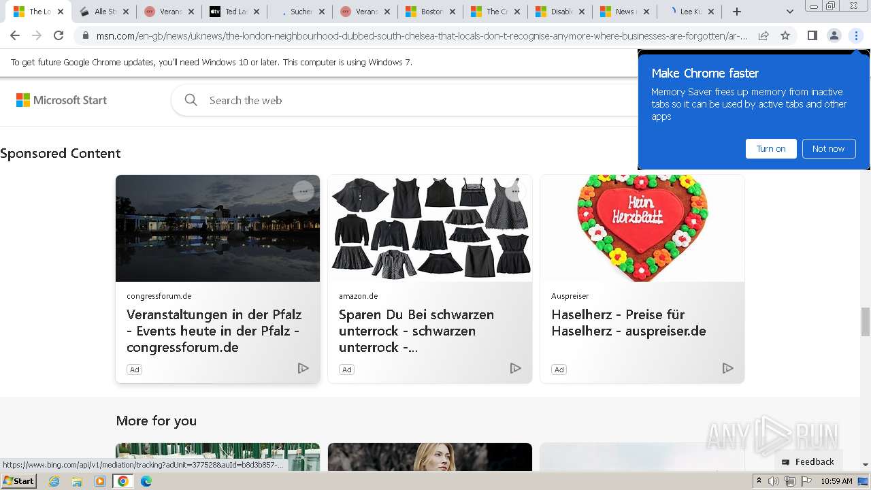Click the page vertical scrollbar thumb
Image resolution: width=871 pixels, height=490 pixels.
866,321
